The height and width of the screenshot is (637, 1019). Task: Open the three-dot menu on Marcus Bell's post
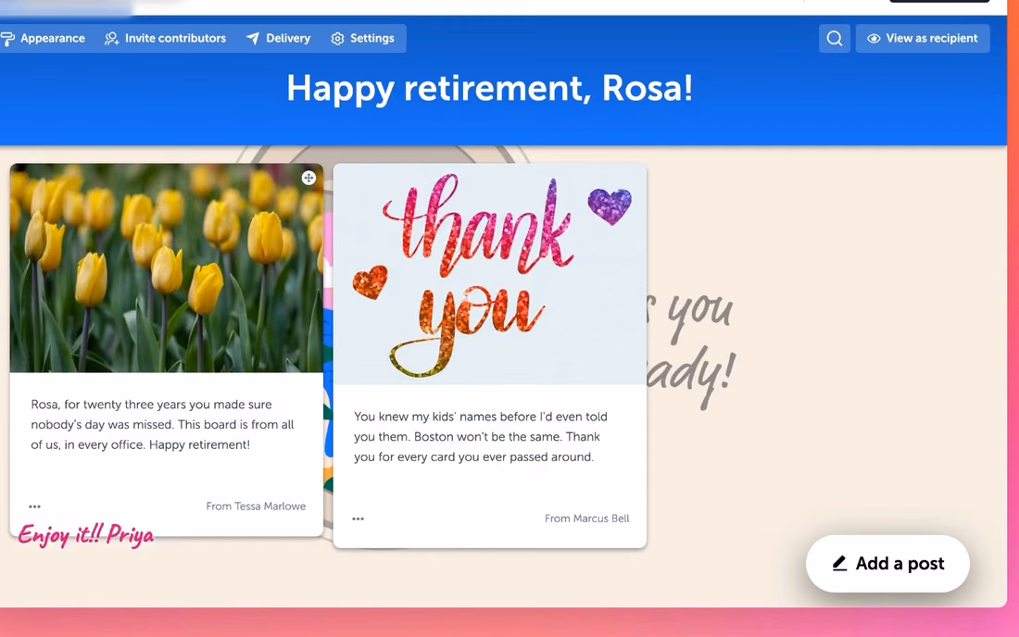click(x=359, y=518)
